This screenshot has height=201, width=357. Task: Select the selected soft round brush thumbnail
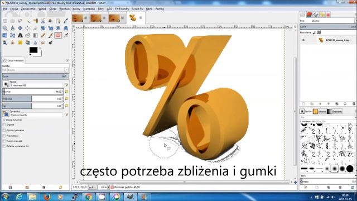[x=335, y=169]
